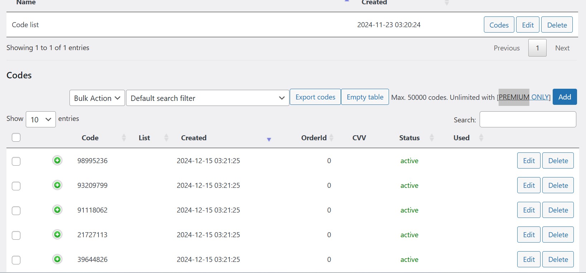586x273 pixels.
Task: Open the Bulk Action dropdown
Action: click(97, 98)
